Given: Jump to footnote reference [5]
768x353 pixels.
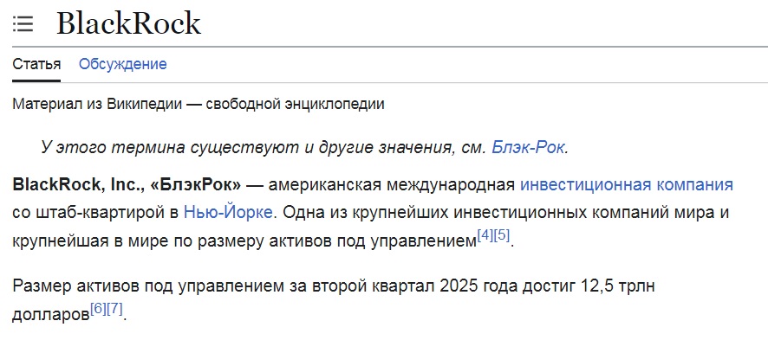Looking at the screenshot, I should (x=502, y=235).
